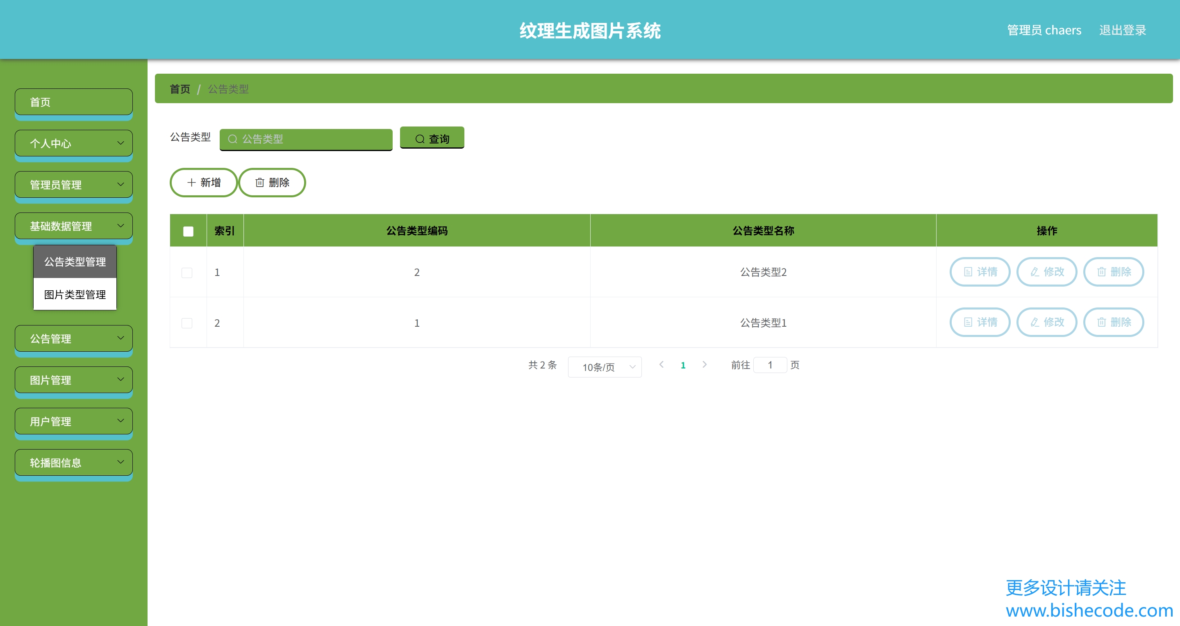Check the checkbox for index 1 row
1180x626 pixels.
pyautogui.click(x=187, y=273)
